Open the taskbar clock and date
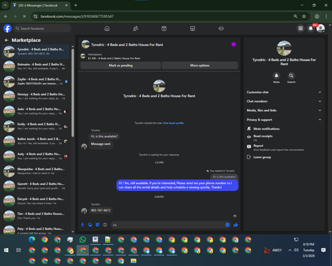The image size is (332, 266). coord(309,250)
